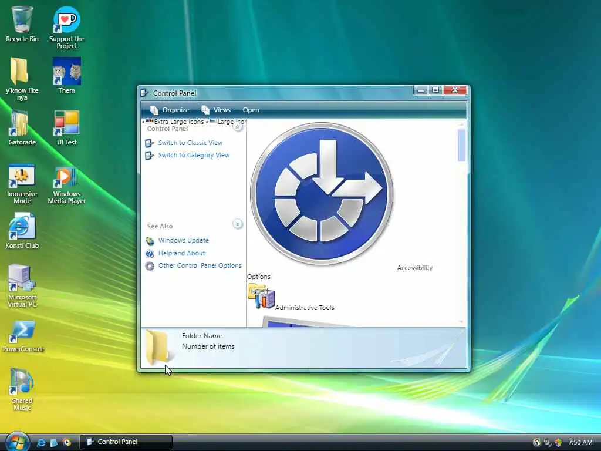Select the PowerConsole desktop shortcut
Image resolution: width=601 pixels, height=451 pixels.
(23, 336)
